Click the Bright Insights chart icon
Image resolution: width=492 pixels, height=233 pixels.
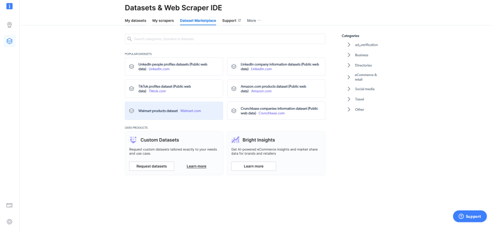coord(235,140)
